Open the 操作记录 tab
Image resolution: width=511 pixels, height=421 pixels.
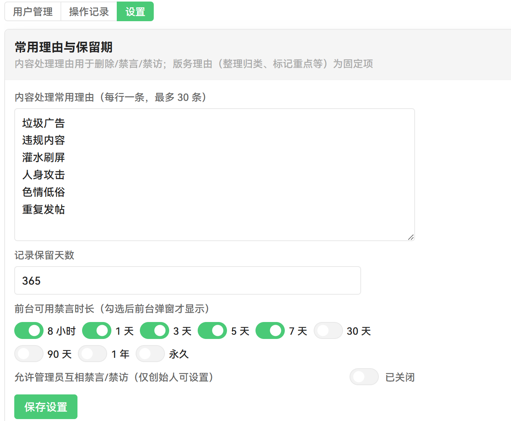(89, 12)
